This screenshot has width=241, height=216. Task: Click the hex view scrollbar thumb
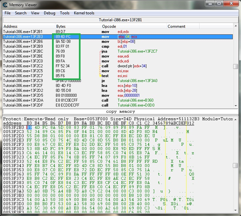pyautogui.click(x=235, y=166)
